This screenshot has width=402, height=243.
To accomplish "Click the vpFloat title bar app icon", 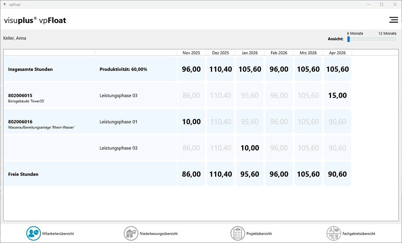I will 5,5.
